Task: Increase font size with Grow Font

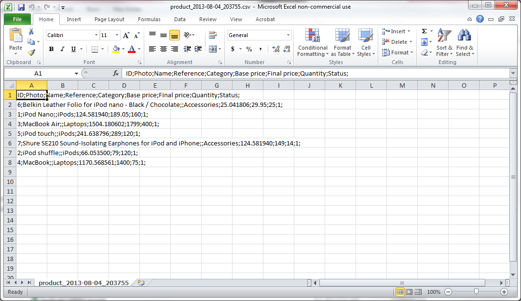Action: coord(126,35)
